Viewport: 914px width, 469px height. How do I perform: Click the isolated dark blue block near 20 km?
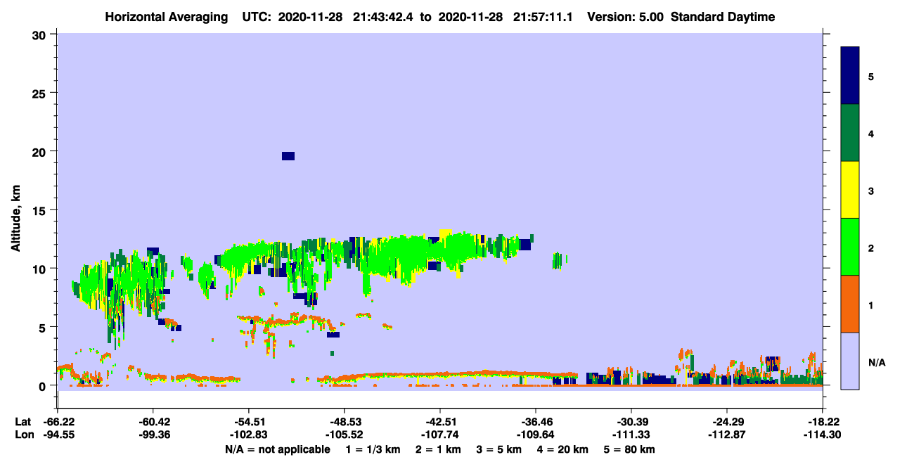pyautogui.click(x=288, y=156)
